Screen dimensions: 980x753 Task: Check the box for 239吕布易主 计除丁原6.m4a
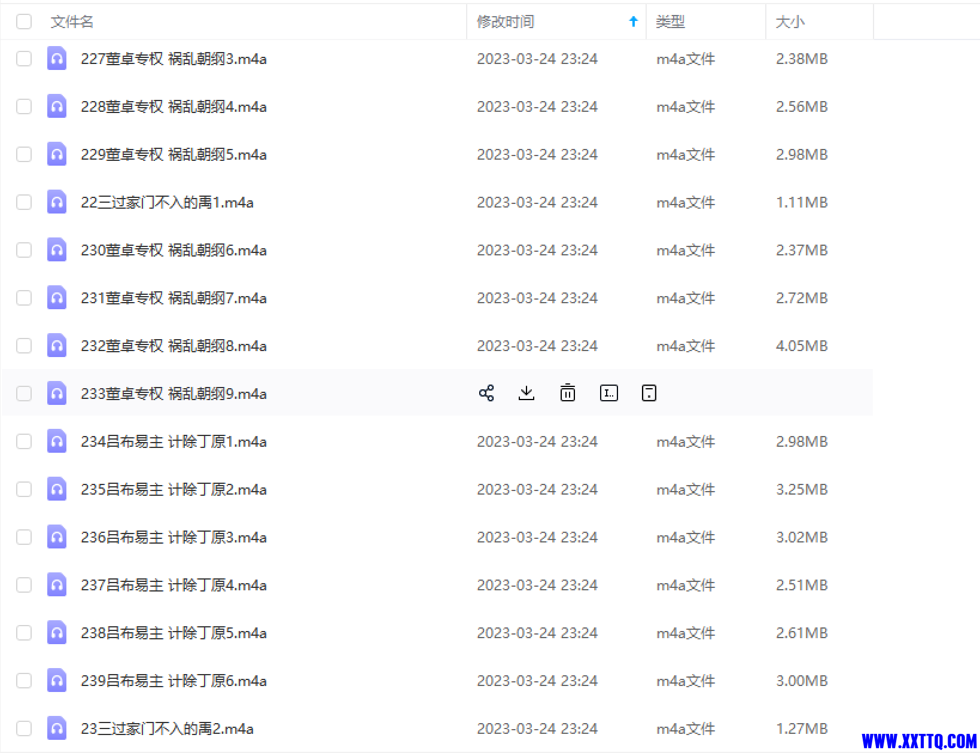click(24, 681)
